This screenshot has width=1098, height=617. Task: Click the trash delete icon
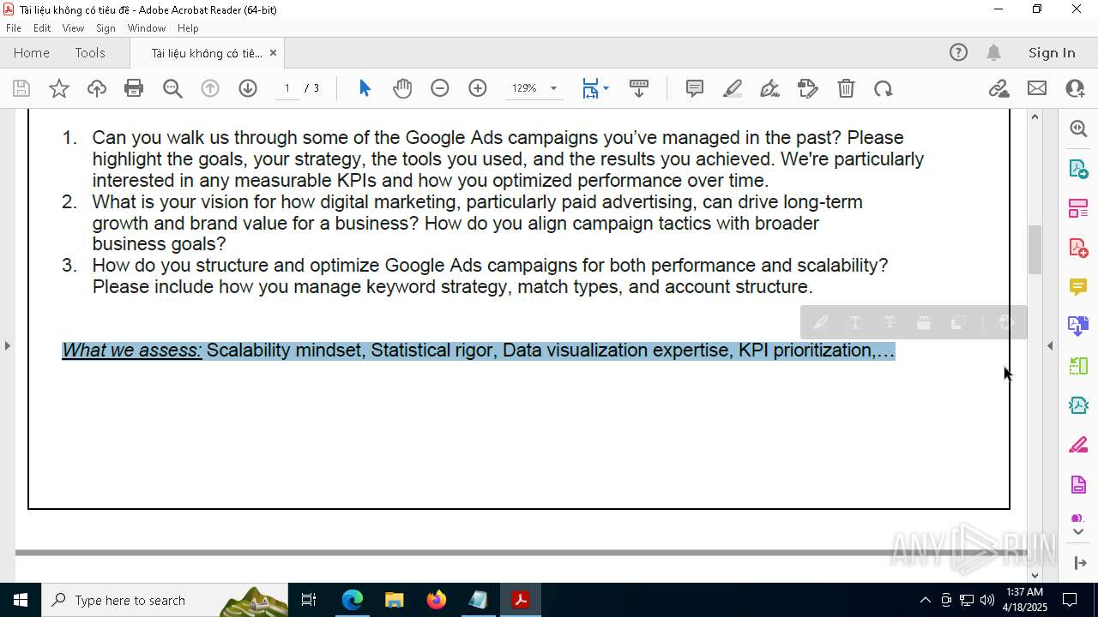(846, 88)
